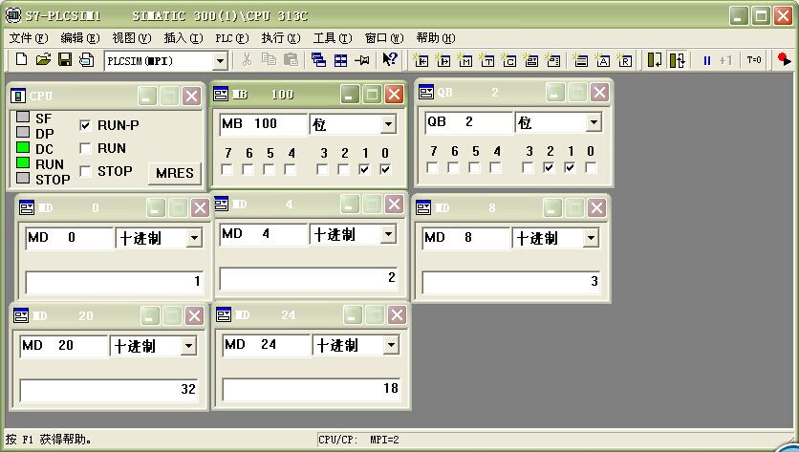799x452 pixels.
Task: Check the STOP checkbox in CPU panel
Action: [86, 171]
